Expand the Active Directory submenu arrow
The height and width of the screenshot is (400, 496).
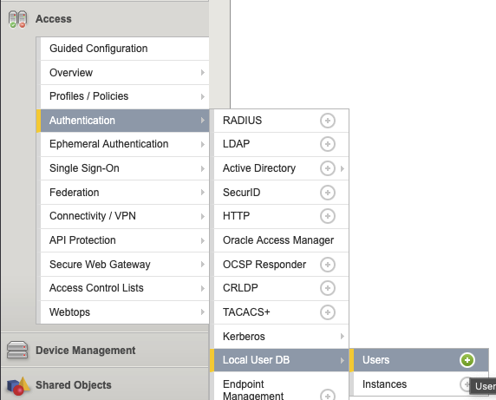(x=343, y=168)
